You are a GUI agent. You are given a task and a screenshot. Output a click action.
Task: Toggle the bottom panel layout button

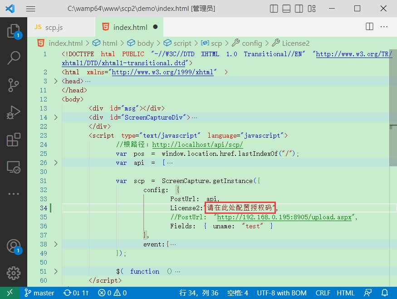[286, 9]
